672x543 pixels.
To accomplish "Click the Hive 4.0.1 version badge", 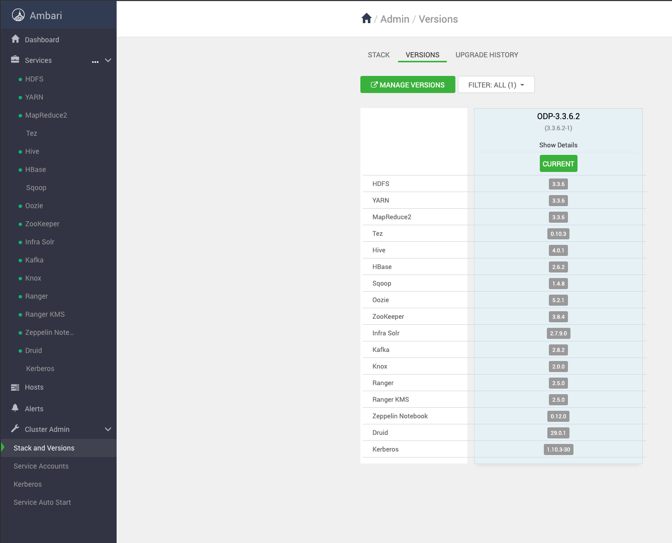I will pos(558,250).
